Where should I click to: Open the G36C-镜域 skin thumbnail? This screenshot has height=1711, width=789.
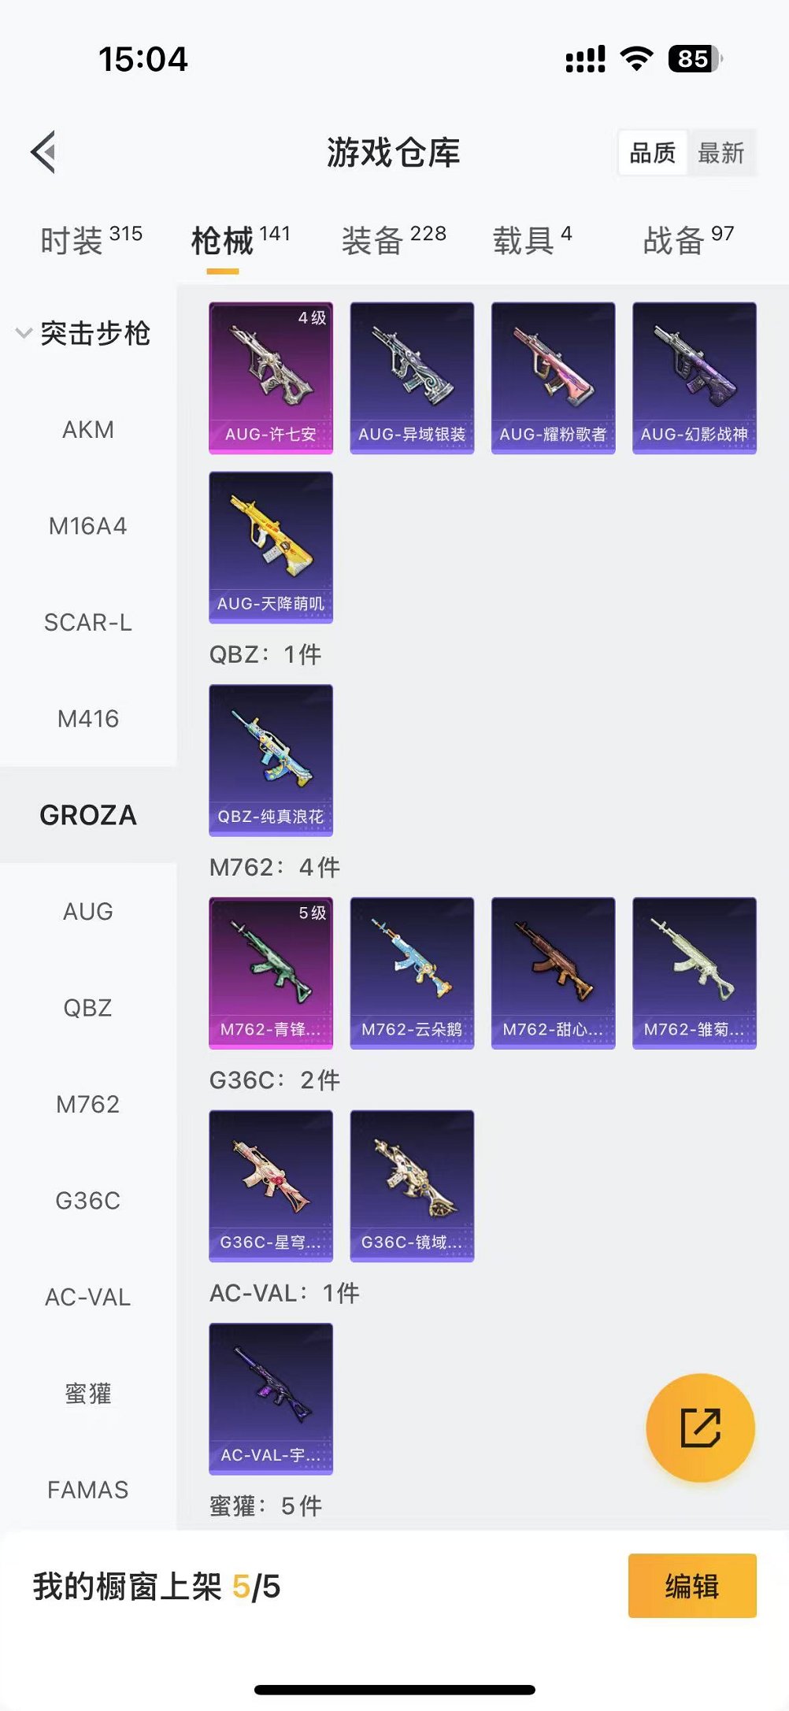(x=412, y=1186)
